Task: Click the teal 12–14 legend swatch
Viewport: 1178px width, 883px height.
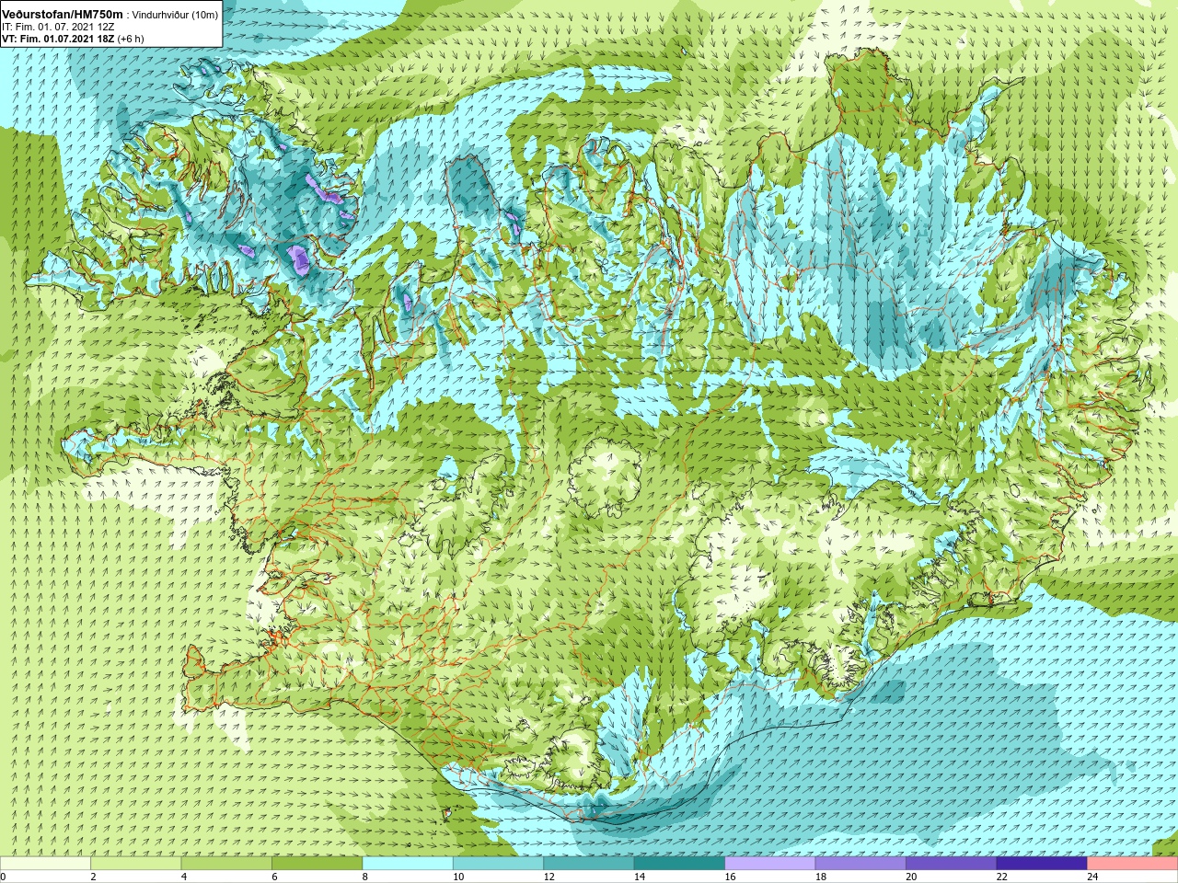Action: click(x=589, y=864)
